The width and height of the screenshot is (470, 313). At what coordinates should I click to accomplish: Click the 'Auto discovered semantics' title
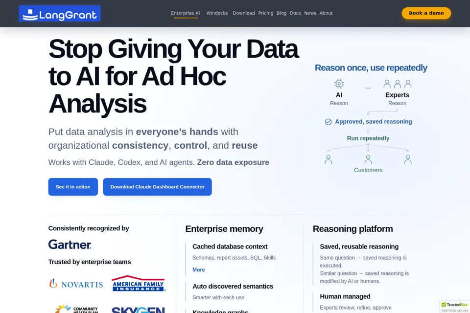click(233, 286)
